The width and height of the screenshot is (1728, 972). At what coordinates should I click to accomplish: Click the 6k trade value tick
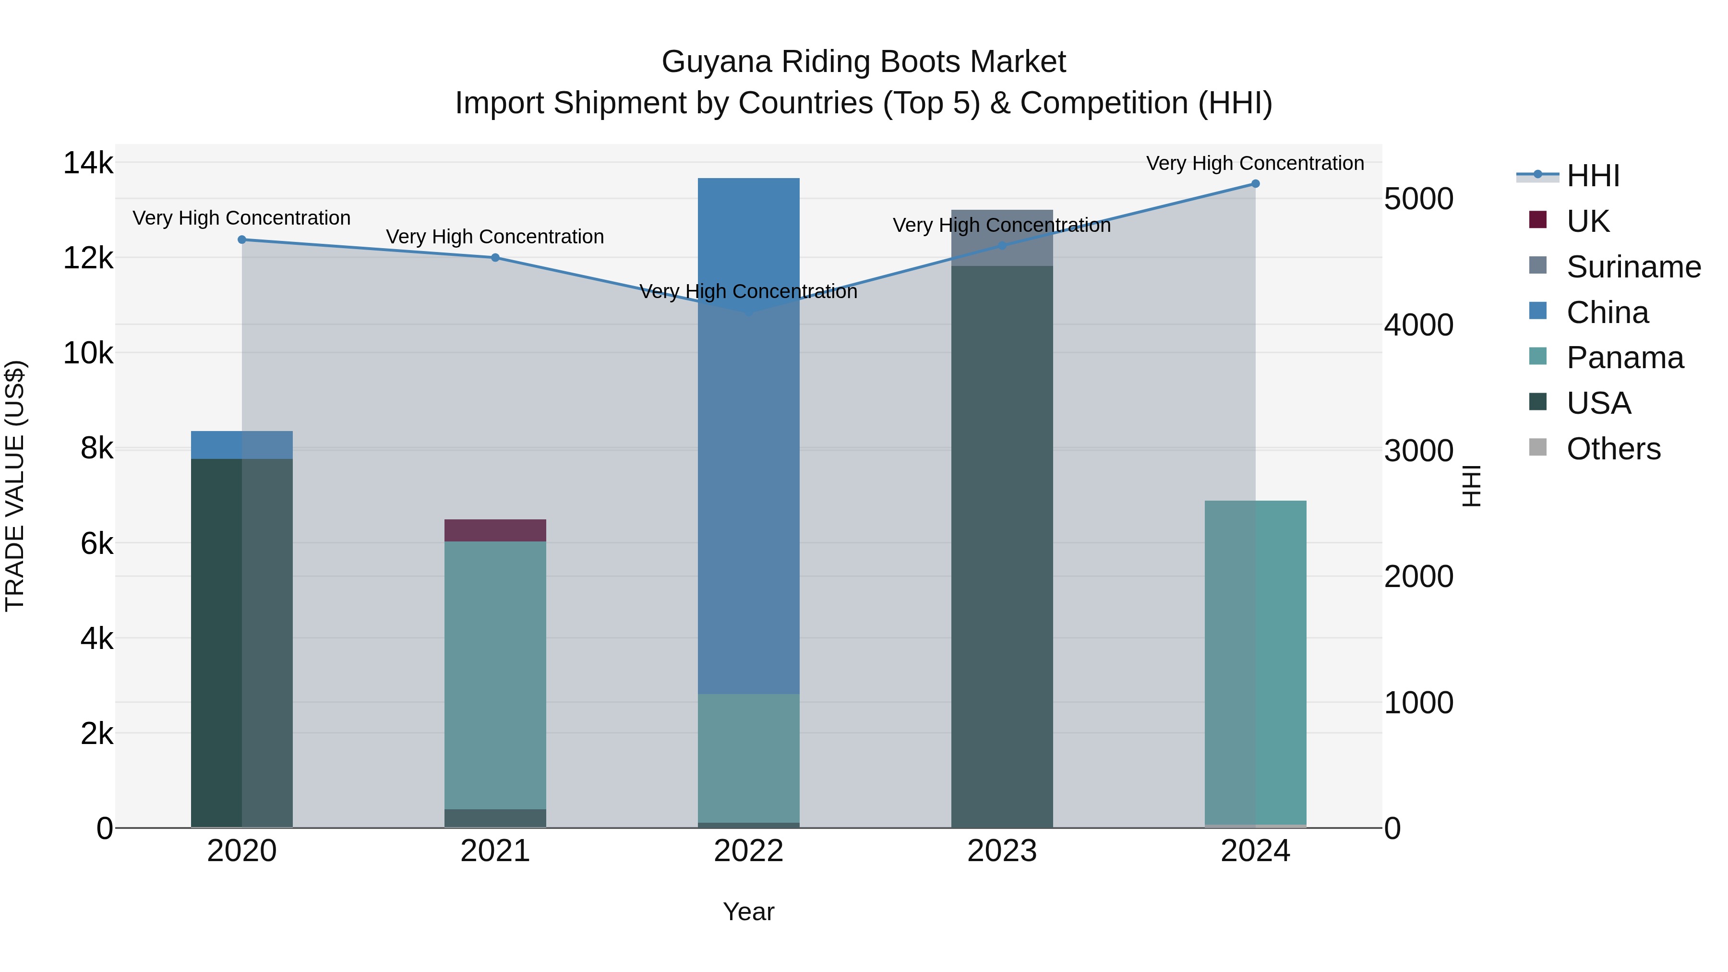[x=96, y=543]
